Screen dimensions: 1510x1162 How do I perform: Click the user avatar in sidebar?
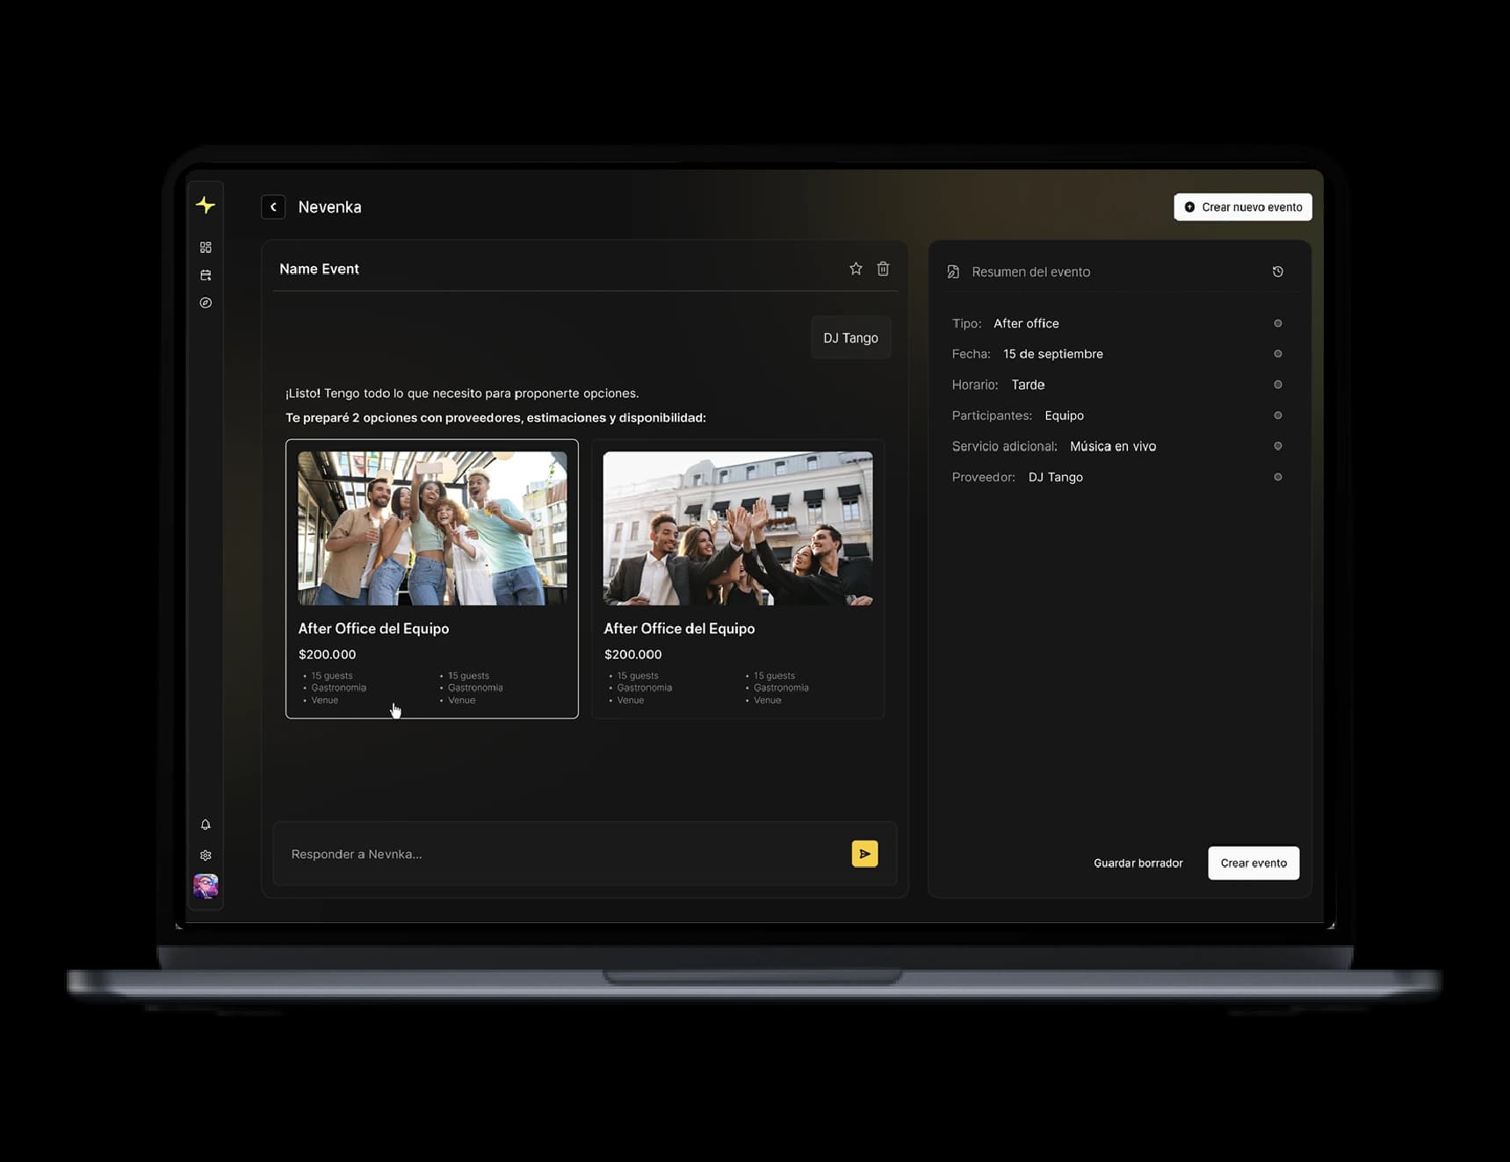click(206, 886)
